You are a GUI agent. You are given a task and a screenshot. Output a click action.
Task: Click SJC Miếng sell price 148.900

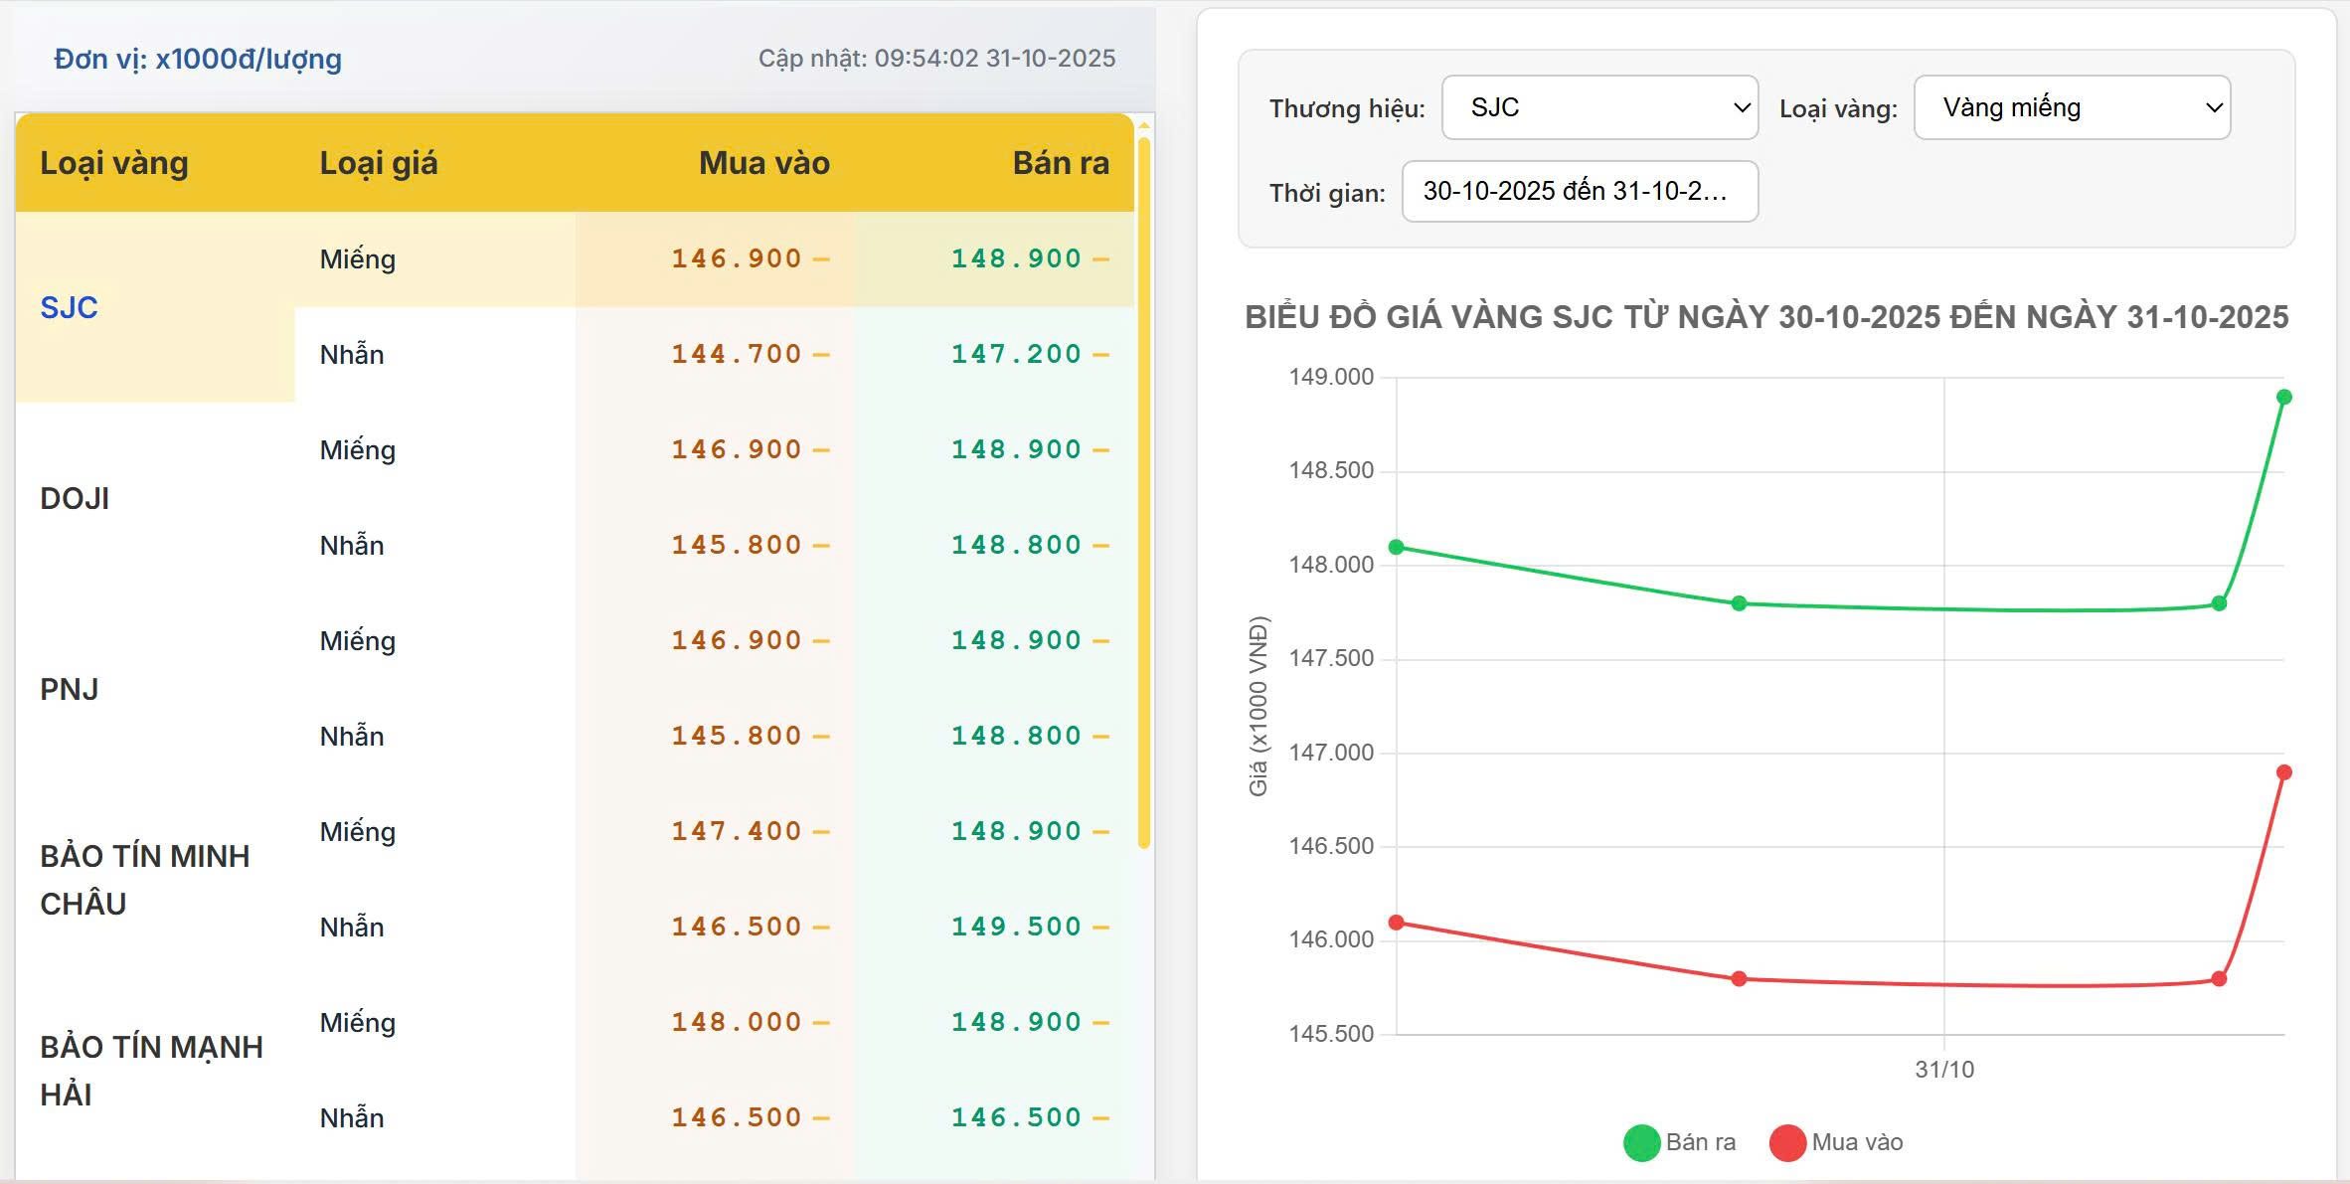click(1015, 258)
